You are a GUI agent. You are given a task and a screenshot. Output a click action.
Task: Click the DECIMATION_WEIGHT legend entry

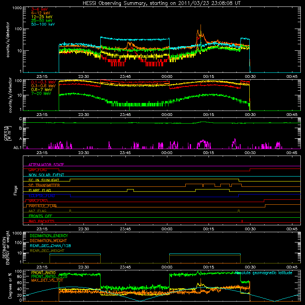tap(48, 241)
